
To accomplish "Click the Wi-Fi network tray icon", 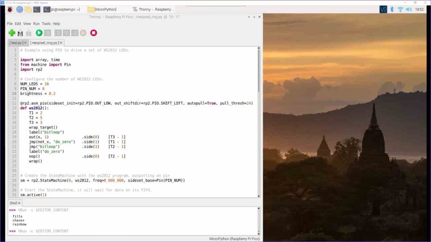I will tap(400, 9).
